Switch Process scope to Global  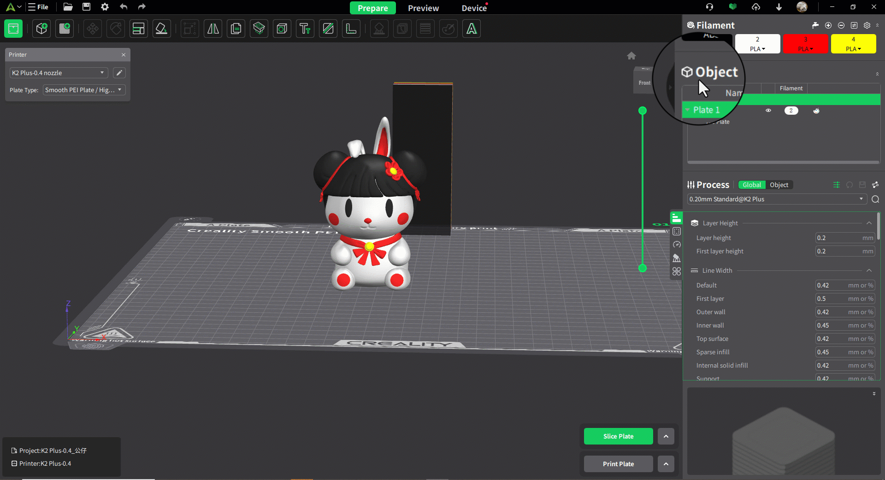(x=752, y=185)
